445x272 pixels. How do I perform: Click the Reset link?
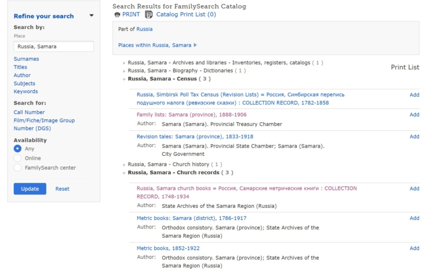click(62, 189)
